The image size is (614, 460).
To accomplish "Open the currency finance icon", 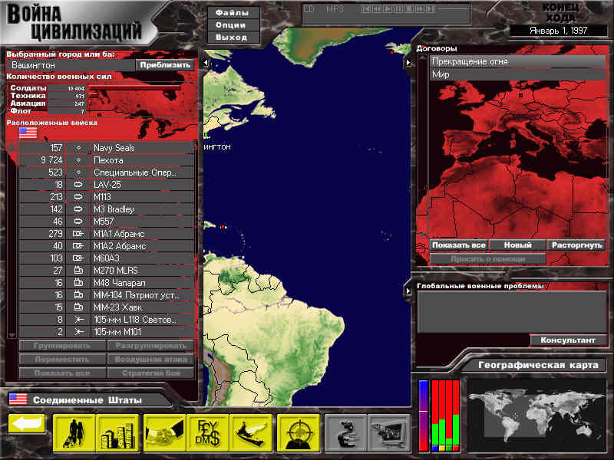I will [x=206, y=433].
